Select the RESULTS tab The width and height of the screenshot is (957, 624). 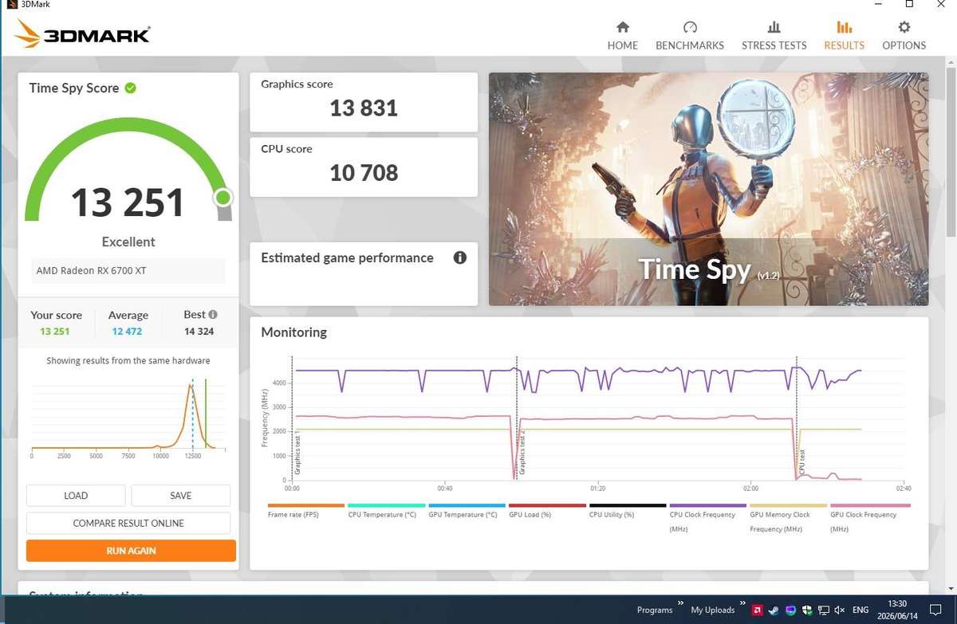844,36
